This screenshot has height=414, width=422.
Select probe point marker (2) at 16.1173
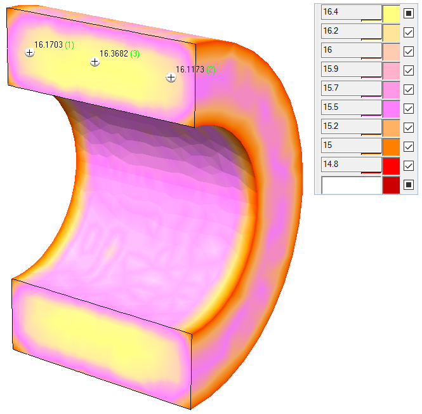coord(171,77)
